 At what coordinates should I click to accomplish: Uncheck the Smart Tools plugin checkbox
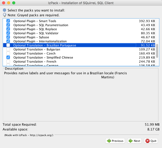tap(8, 21)
